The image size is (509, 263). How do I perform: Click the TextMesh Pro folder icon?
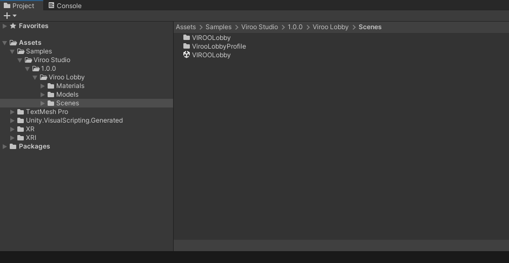[21, 112]
